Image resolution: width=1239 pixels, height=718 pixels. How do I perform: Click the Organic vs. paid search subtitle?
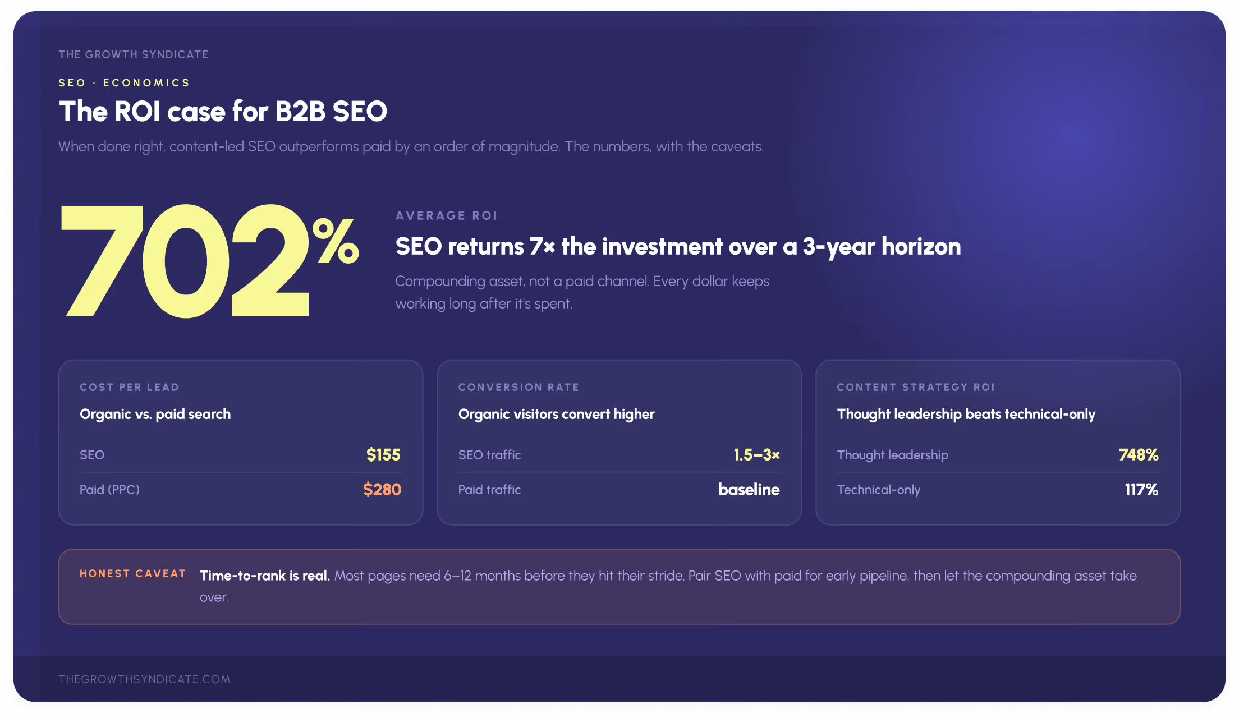(155, 414)
